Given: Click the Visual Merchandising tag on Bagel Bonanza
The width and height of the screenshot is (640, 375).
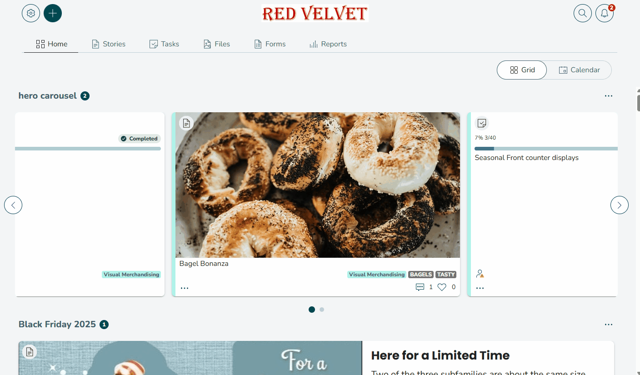Looking at the screenshot, I should click(x=377, y=275).
